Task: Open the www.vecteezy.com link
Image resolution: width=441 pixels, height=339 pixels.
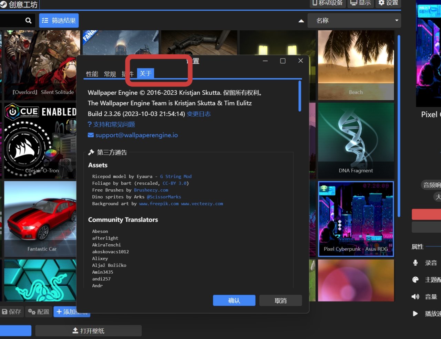Action: pyautogui.click(x=202, y=204)
